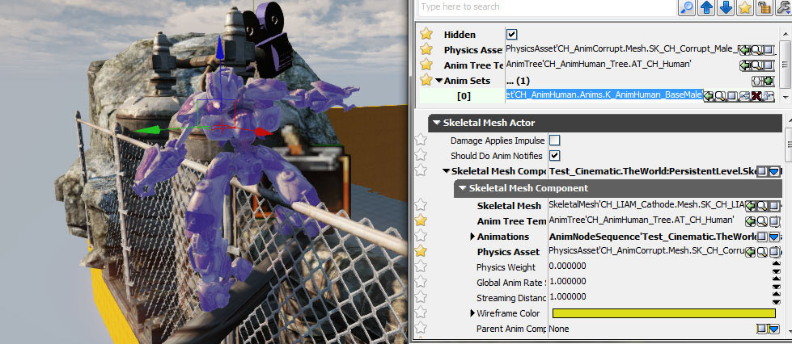Click the yellow star favorites toolbar icon
The image size is (792, 344).
pyautogui.click(x=746, y=7)
